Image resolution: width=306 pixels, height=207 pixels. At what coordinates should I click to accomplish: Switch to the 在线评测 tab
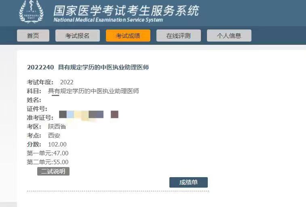(179, 36)
